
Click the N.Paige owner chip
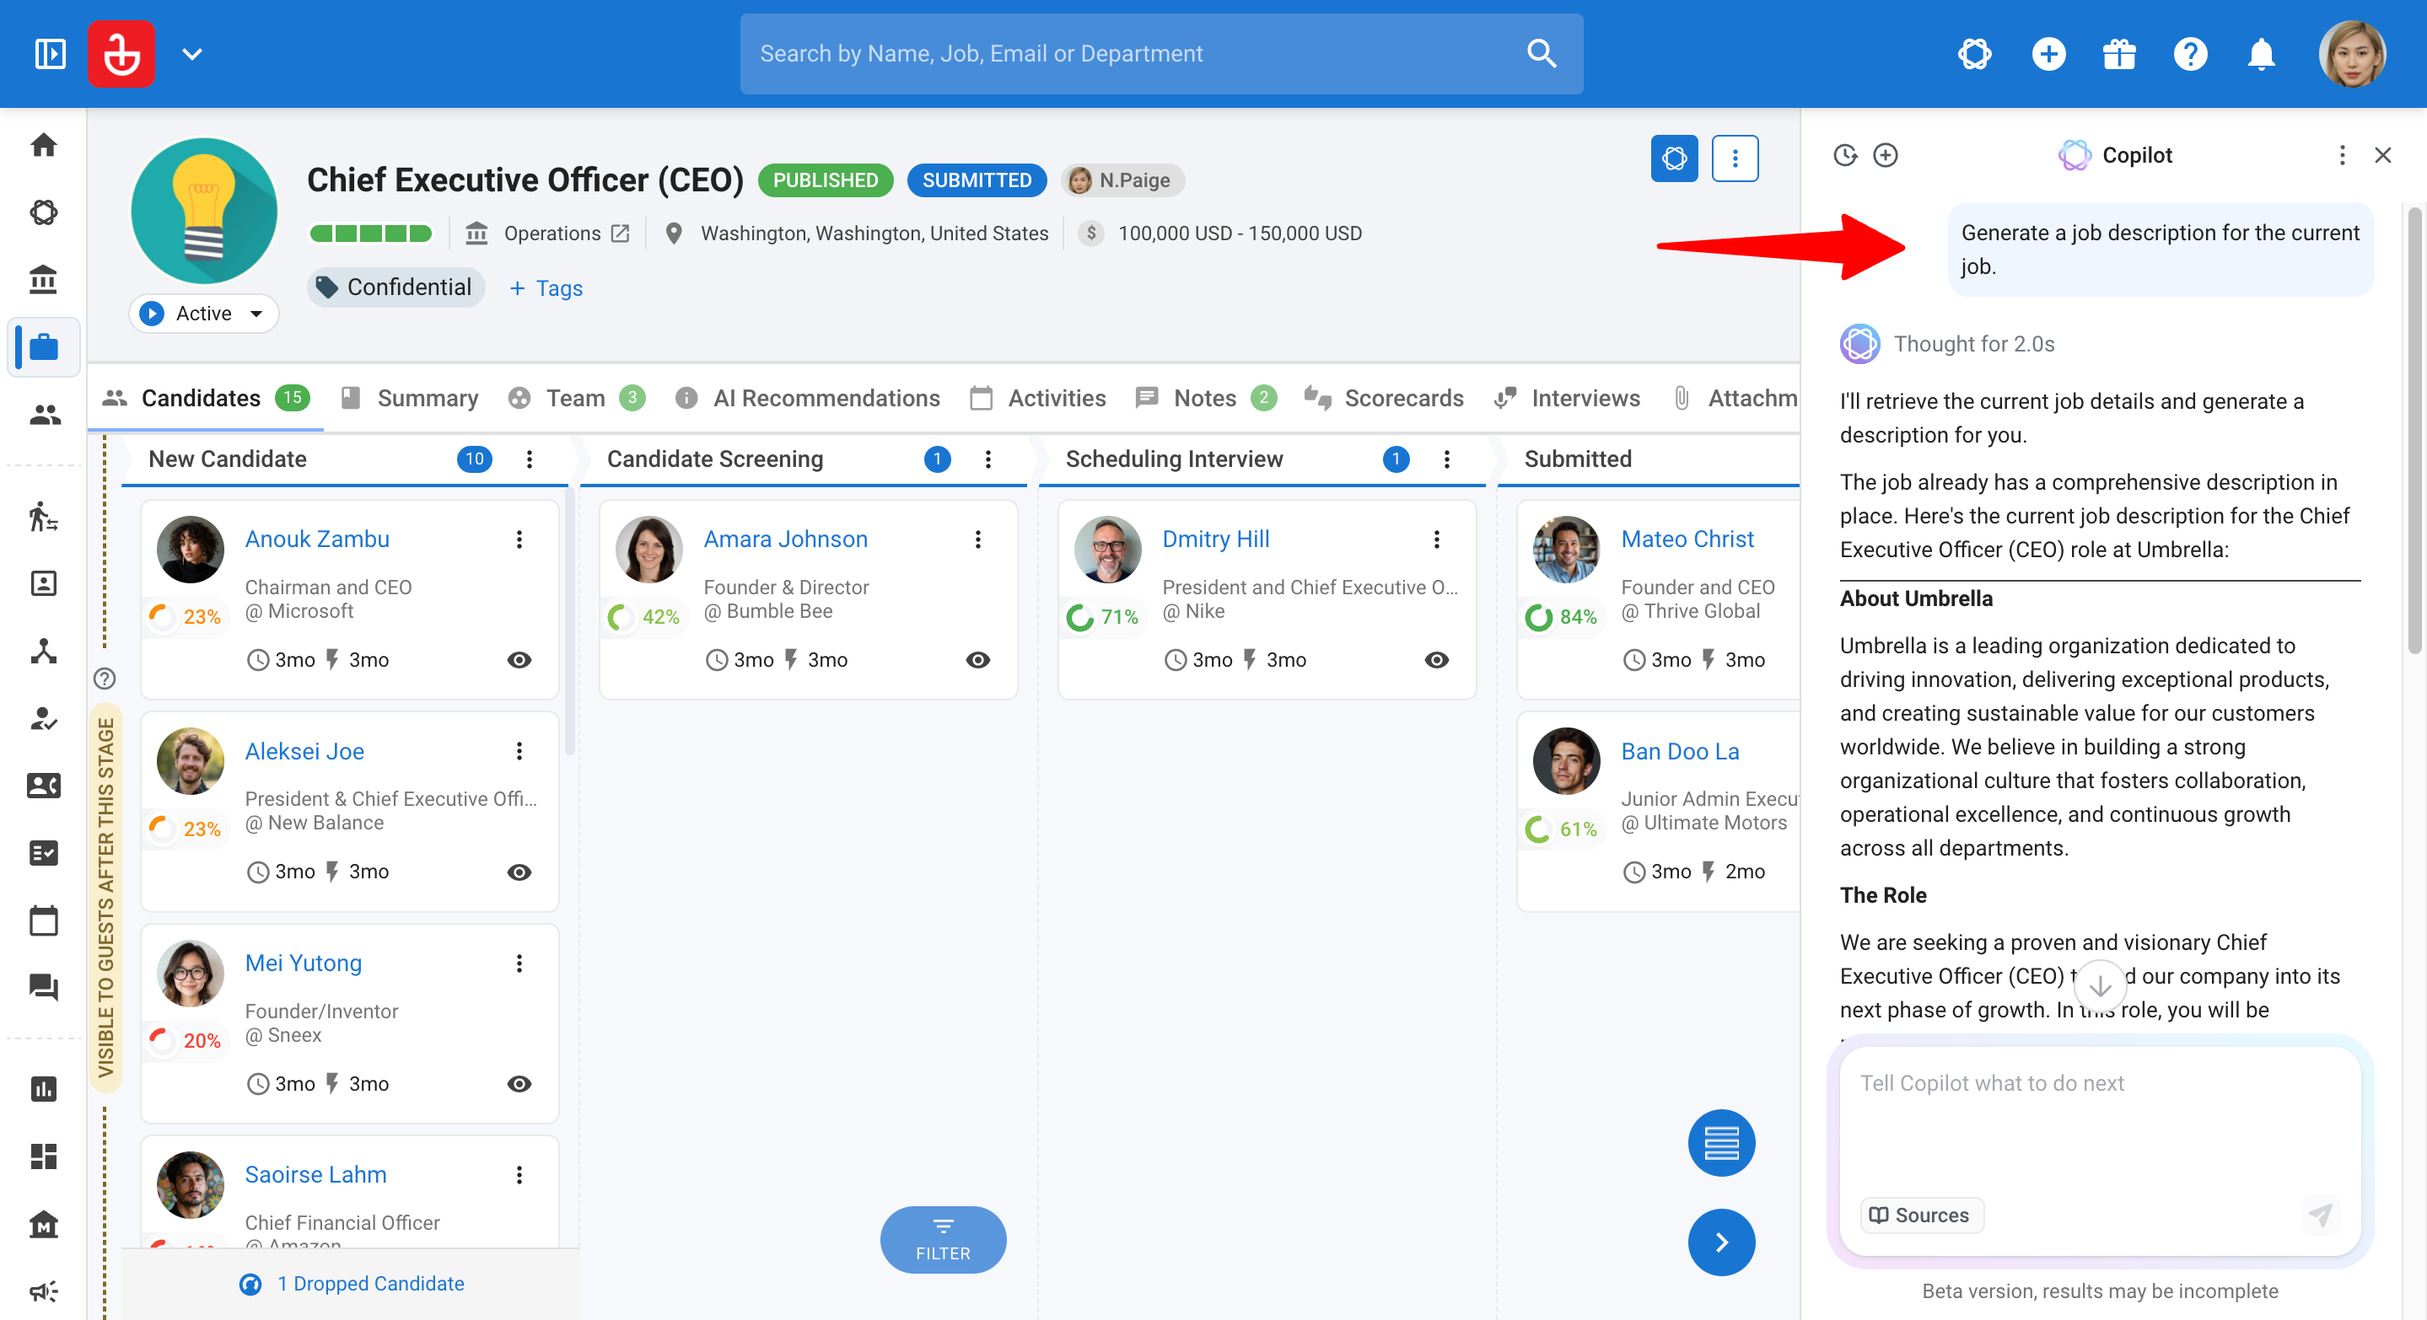click(1123, 180)
